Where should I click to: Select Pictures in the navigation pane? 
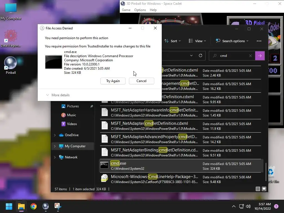(73, 106)
